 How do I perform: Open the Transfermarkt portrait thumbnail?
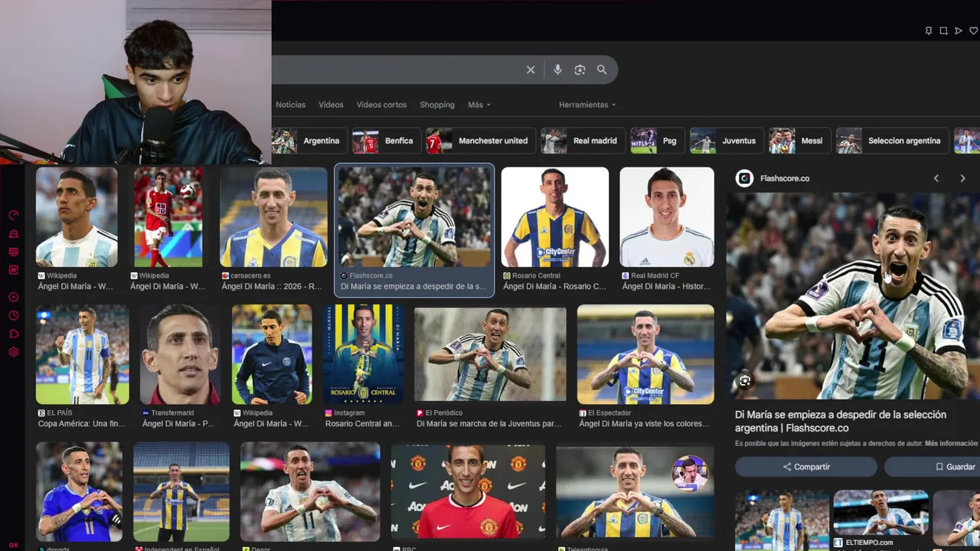180,354
